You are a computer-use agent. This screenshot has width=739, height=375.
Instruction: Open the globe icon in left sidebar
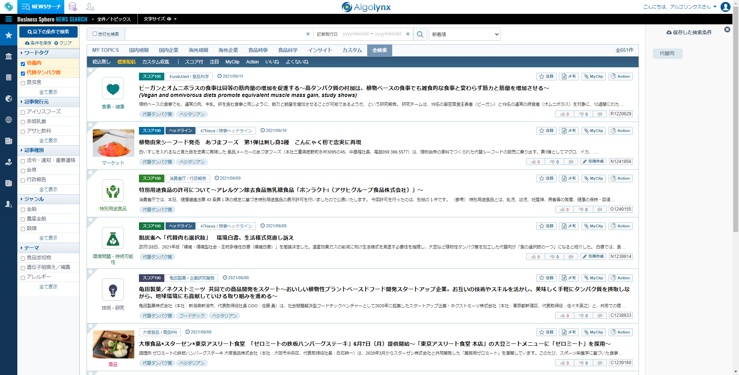click(x=8, y=120)
